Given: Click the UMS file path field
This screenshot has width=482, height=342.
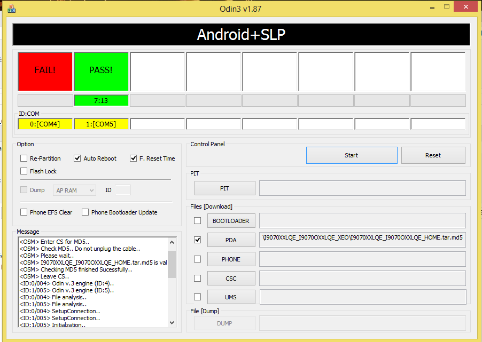Looking at the screenshot, I should (363, 297).
